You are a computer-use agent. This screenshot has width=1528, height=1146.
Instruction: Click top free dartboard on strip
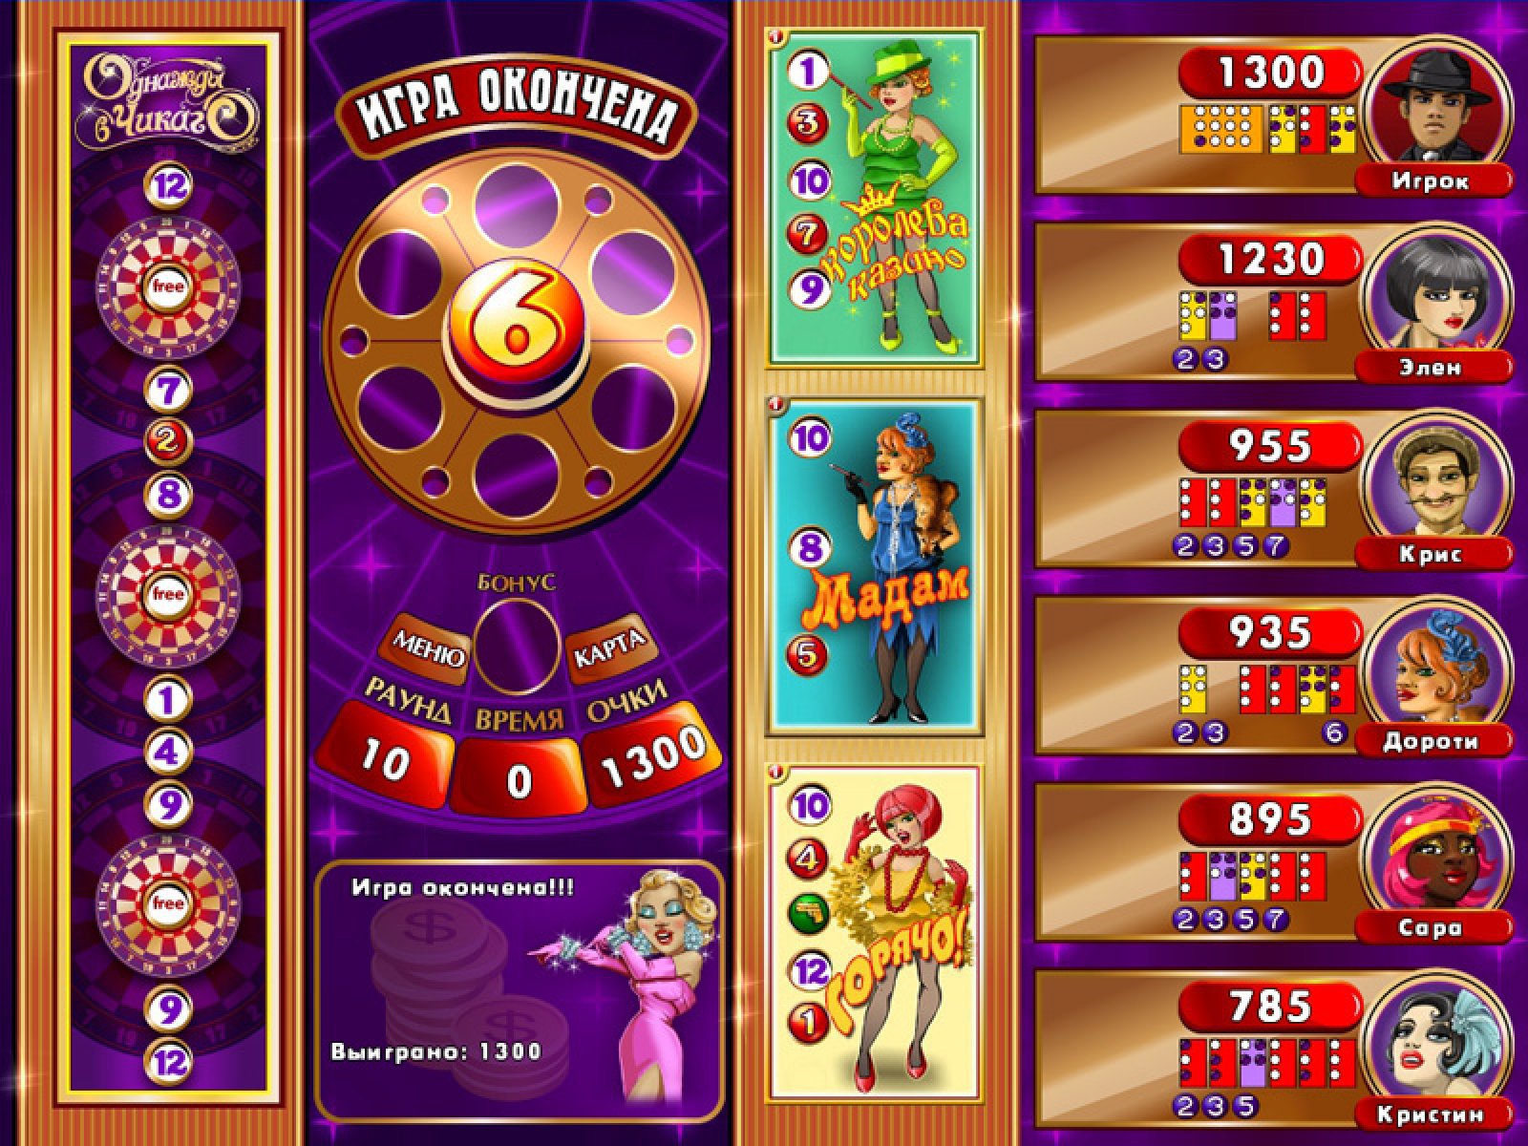coord(168,285)
